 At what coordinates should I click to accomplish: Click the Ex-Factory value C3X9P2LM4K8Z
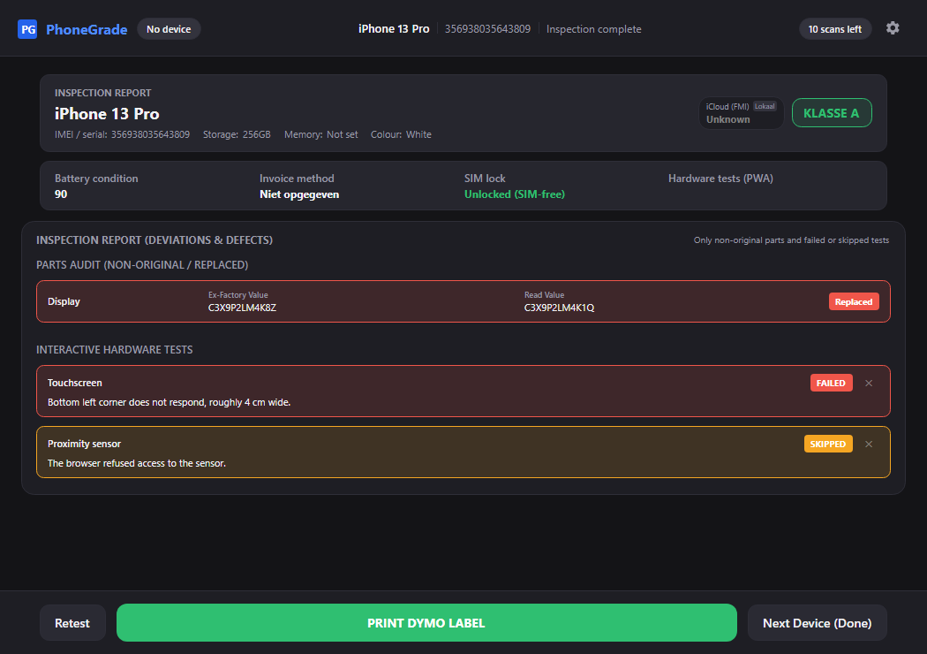click(x=243, y=308)
